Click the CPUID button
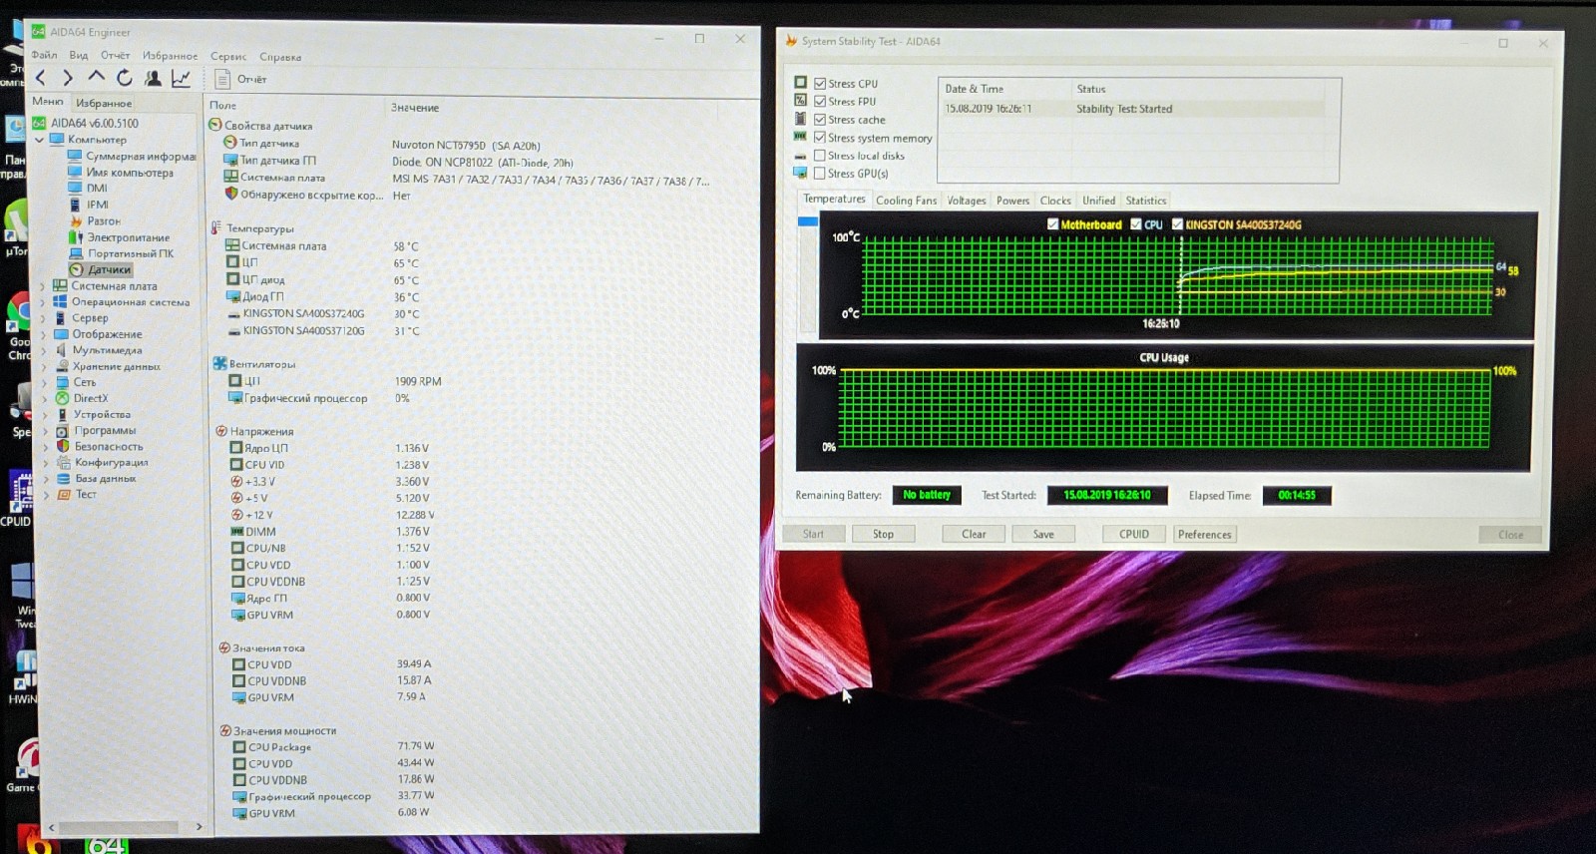1596x854 pixels. coord(1134,534)
